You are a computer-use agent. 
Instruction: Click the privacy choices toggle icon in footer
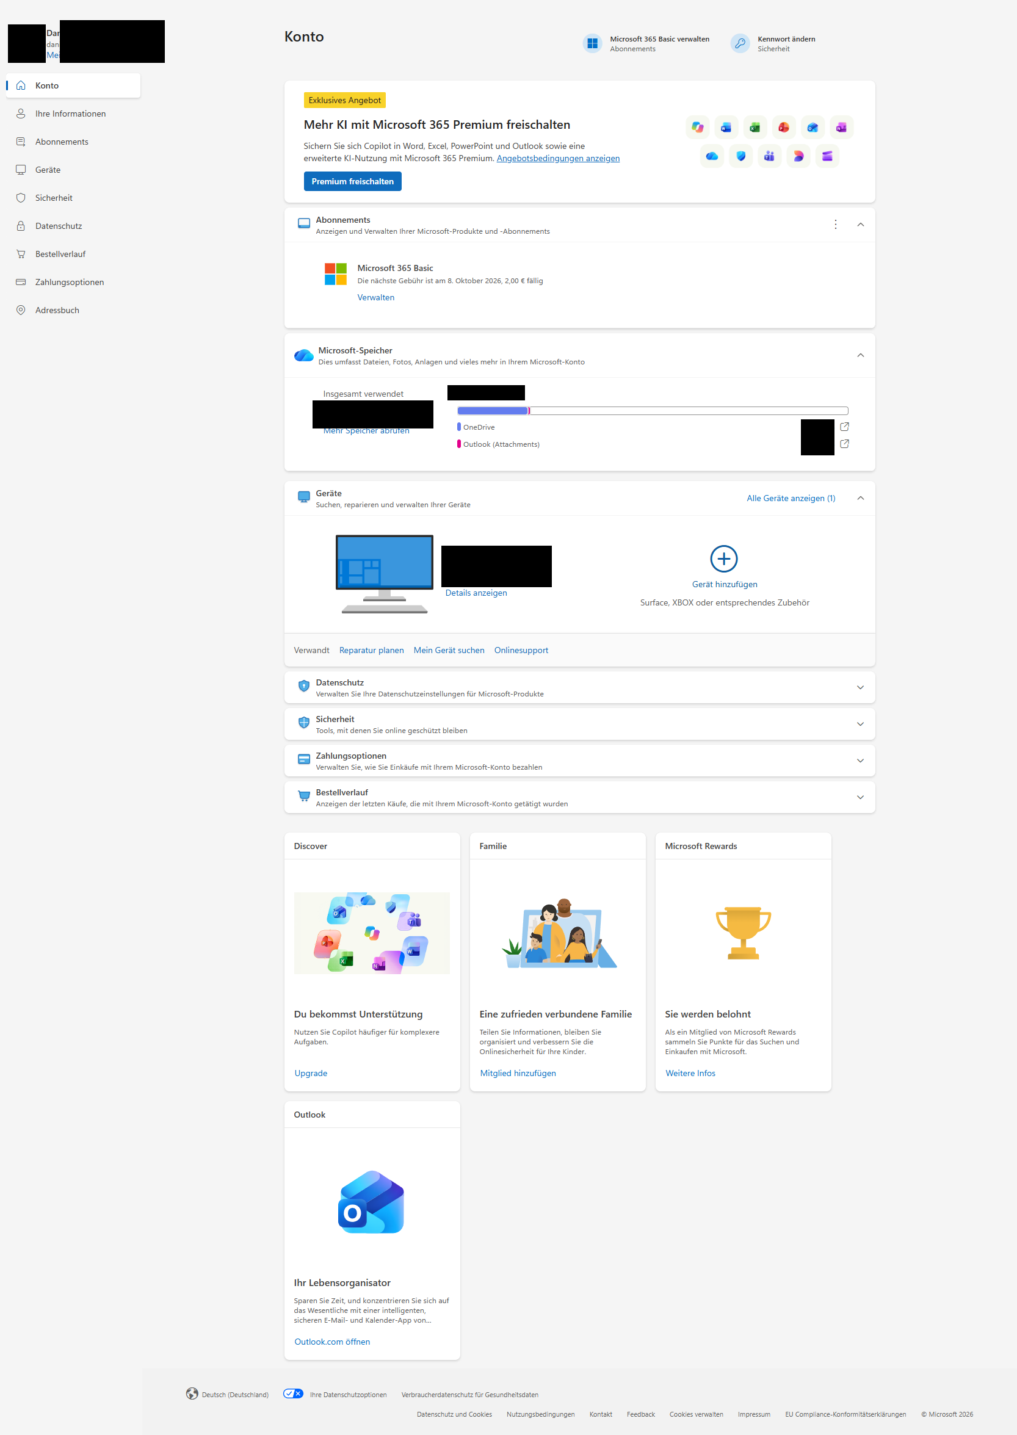[293, 1393]
